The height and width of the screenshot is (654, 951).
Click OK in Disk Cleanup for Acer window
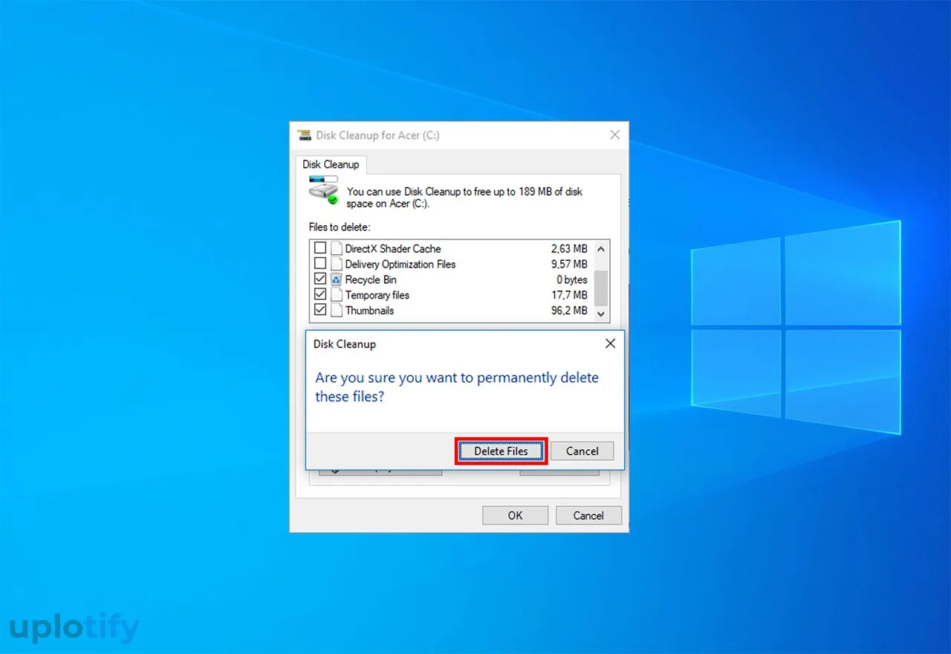[x=515, y=515]
